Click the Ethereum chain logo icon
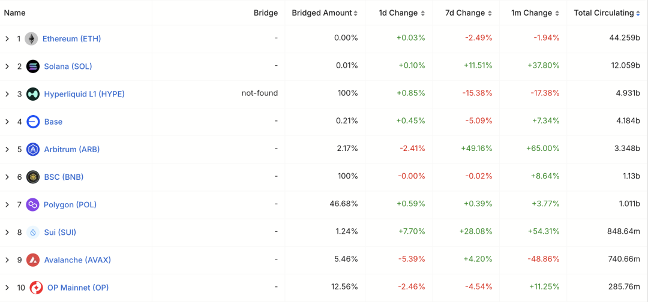 31,39
